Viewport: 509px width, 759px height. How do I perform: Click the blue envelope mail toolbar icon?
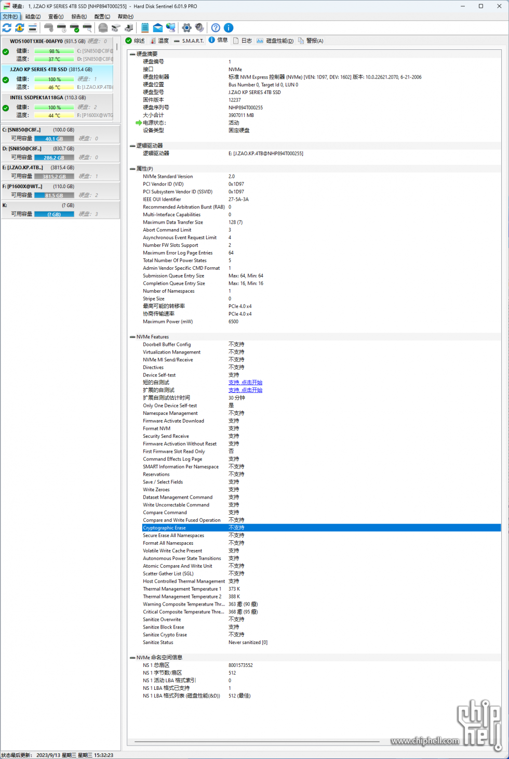click(158, 28)
